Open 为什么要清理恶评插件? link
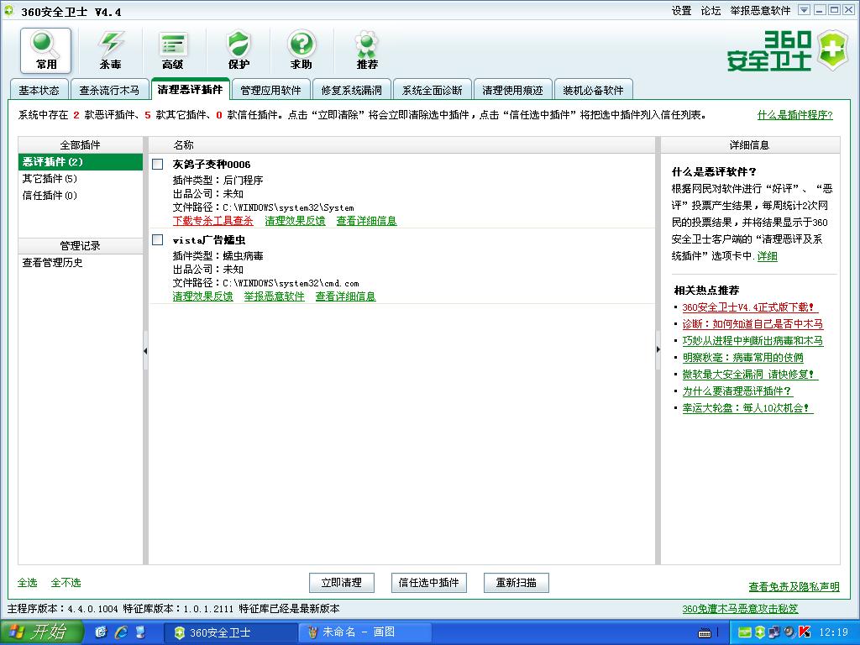Viewport: 860px width, 645px height. pos(737,391)
